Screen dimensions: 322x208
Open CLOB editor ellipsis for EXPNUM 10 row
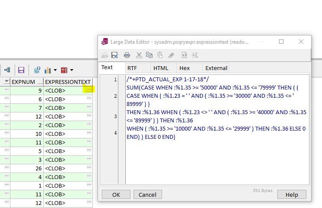coord(89,133)
